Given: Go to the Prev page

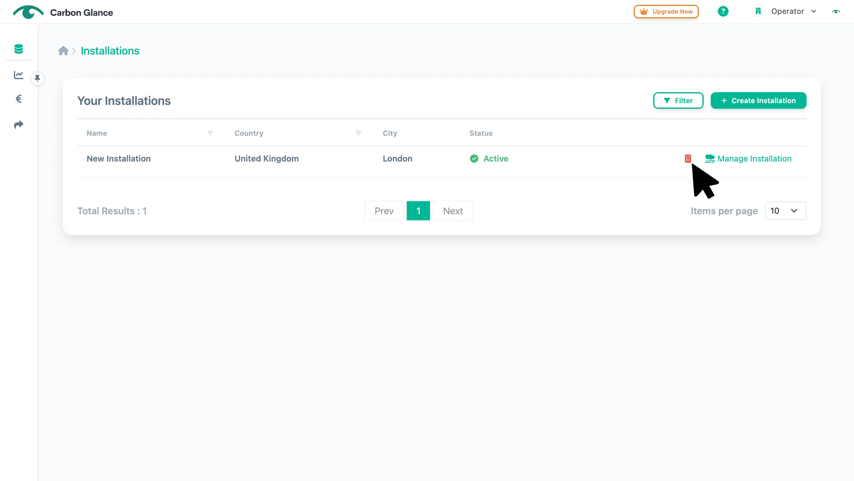Looking at the screenshot, I should point(384,211).
